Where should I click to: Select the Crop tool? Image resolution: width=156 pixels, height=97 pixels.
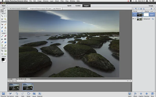2,51
